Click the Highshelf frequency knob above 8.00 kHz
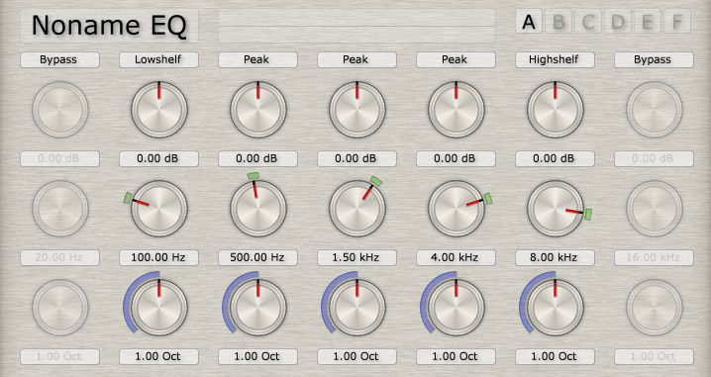The image size is (711, 377). click(555, 209)
